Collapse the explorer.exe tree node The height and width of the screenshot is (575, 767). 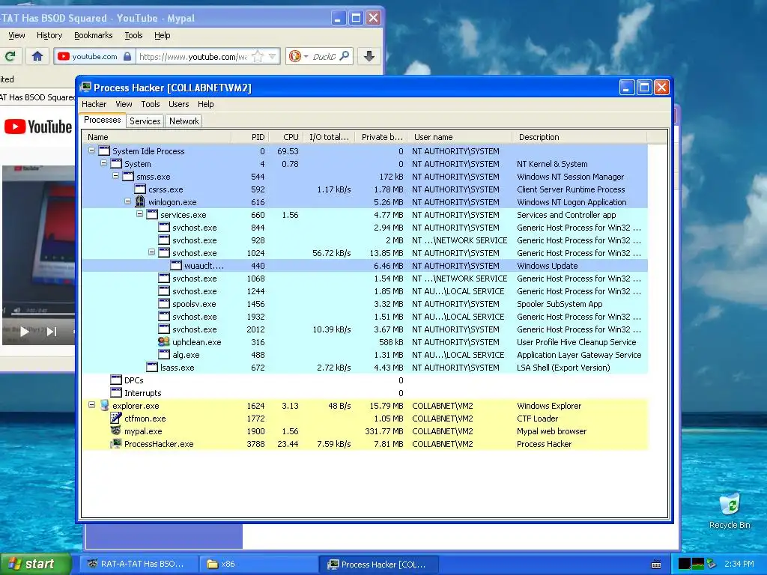point(91,405)
